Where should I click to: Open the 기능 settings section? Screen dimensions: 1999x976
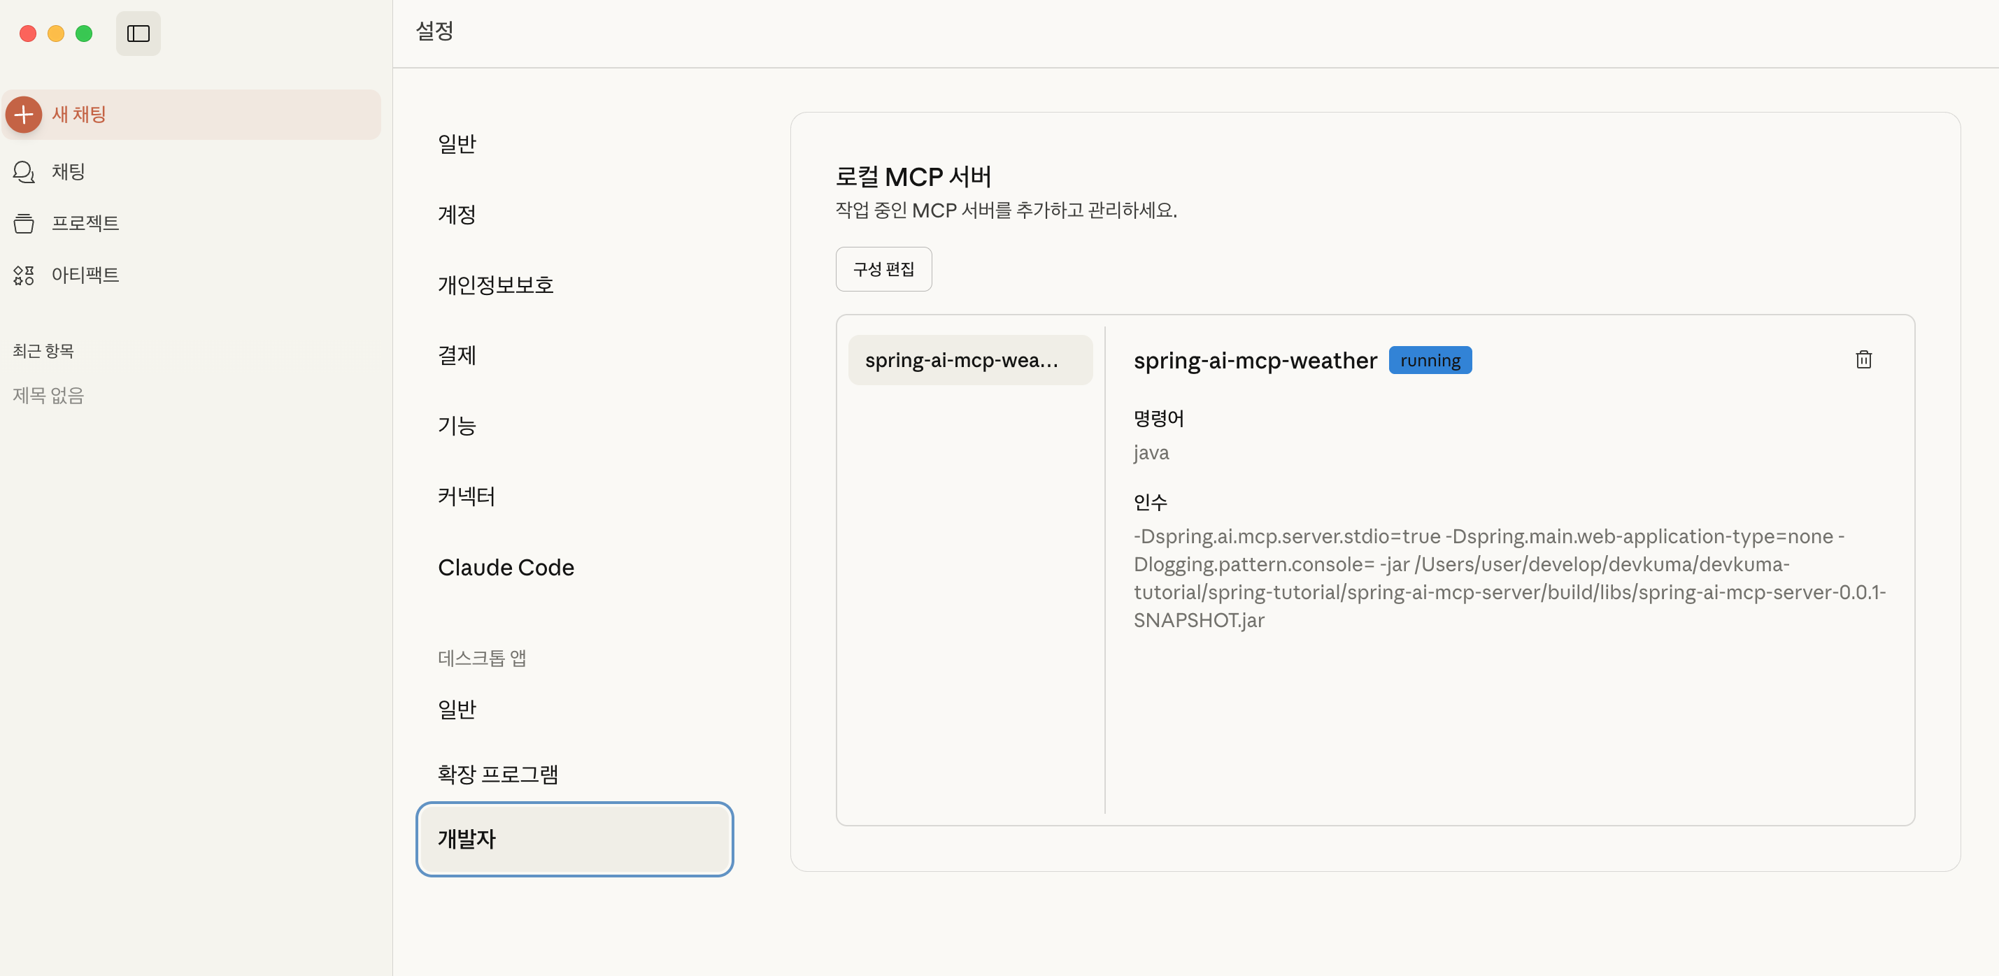coord(457,425)
